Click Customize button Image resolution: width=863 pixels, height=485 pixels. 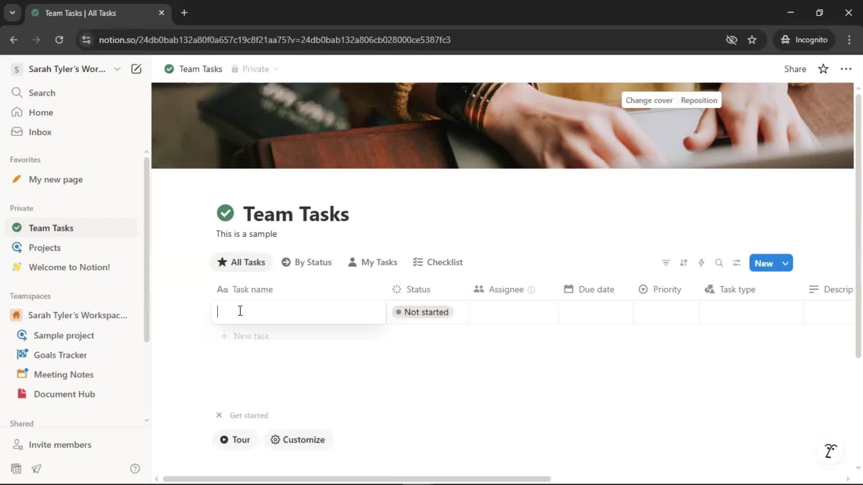click(x=298, y=440)
